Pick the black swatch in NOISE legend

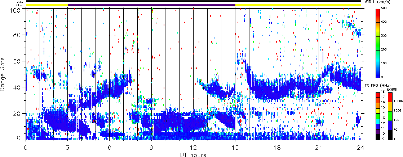(x=390, y=135)
